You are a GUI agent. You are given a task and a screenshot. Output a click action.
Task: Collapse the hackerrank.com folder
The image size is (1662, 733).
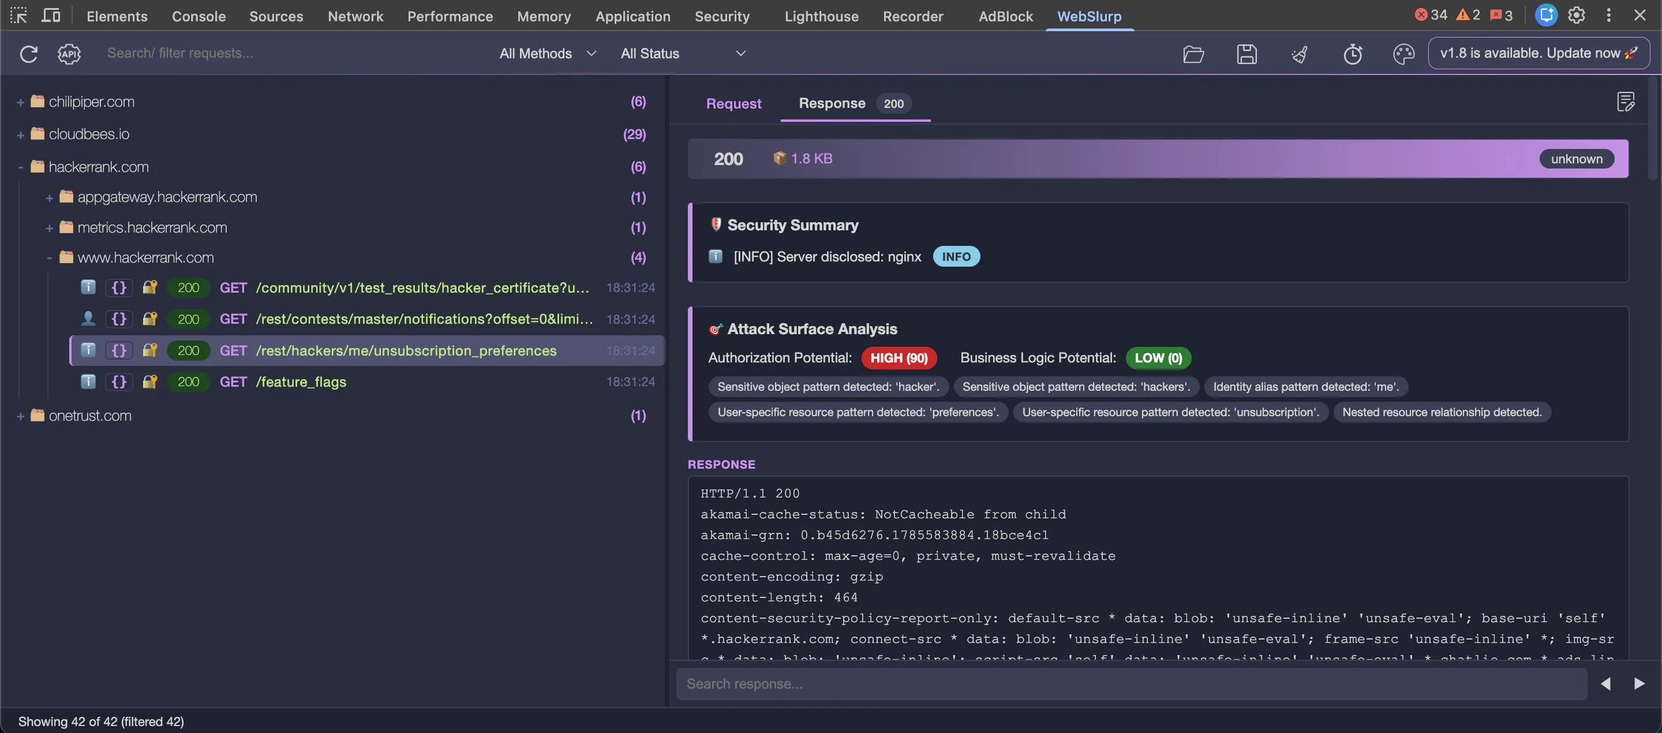point(21,167)
